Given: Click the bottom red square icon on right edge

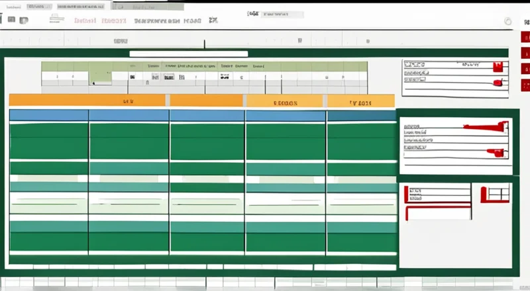Looking at the screenshot, I should click(x=525, y=85).
